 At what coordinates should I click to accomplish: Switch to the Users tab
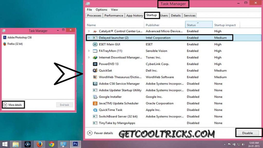pyautogui.click(x=164, y=15)
